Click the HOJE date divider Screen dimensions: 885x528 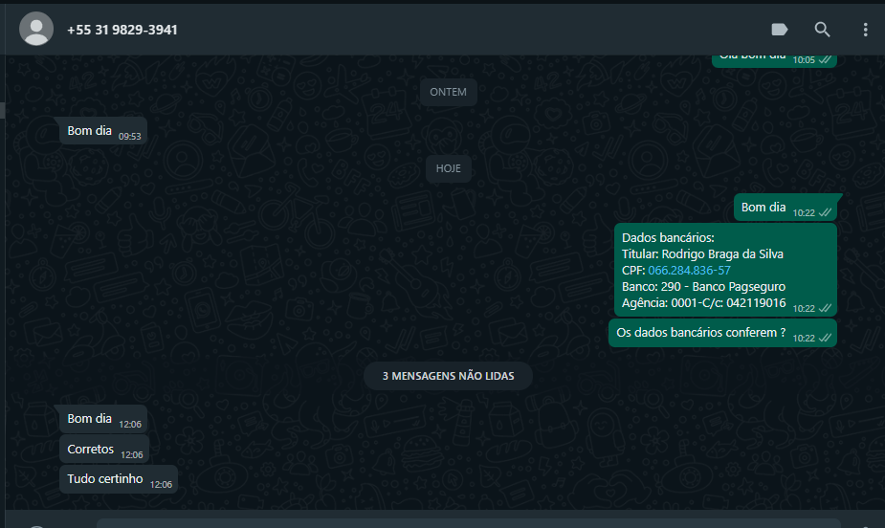(448, 168)
